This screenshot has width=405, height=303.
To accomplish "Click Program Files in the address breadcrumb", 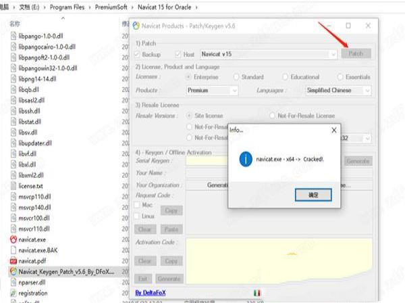I will 67,7.
